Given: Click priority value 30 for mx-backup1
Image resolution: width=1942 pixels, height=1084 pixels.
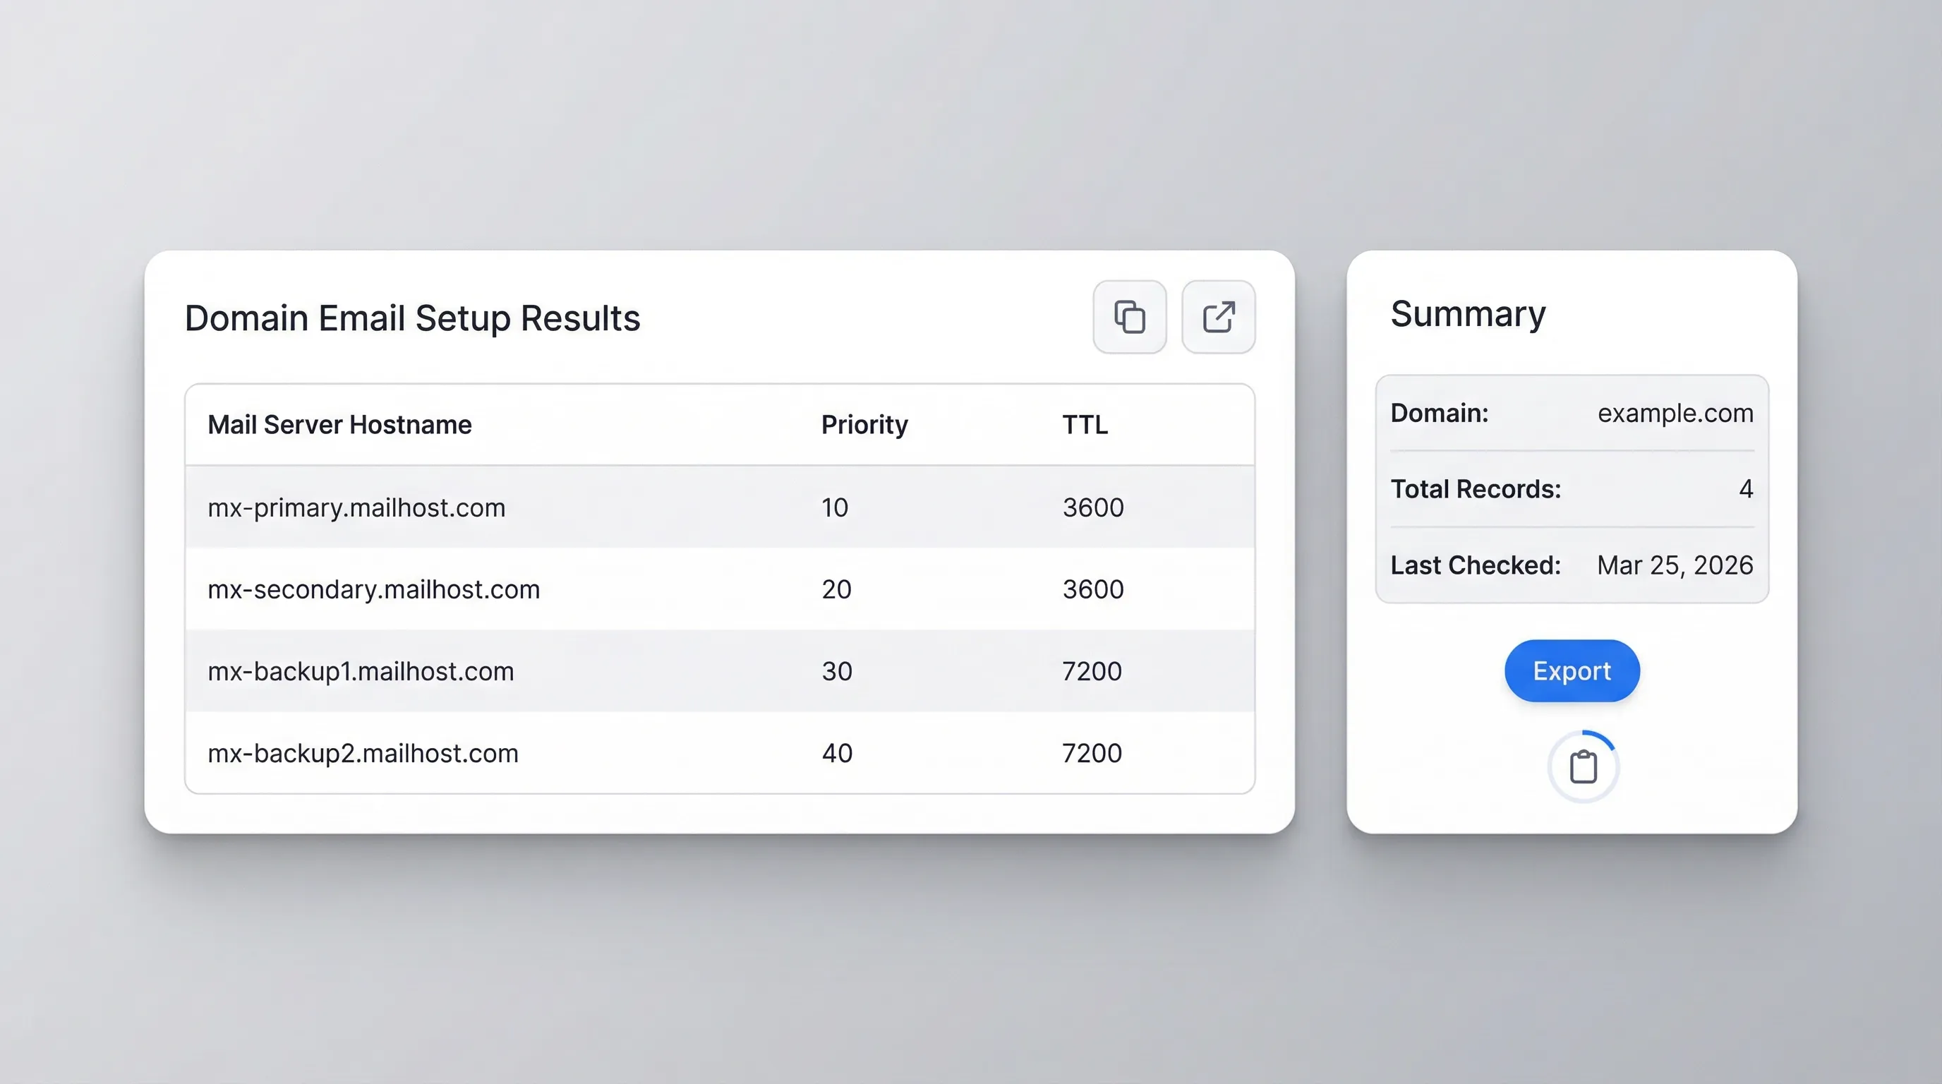Looking at the screenshot, I should (x=837, y=671).
